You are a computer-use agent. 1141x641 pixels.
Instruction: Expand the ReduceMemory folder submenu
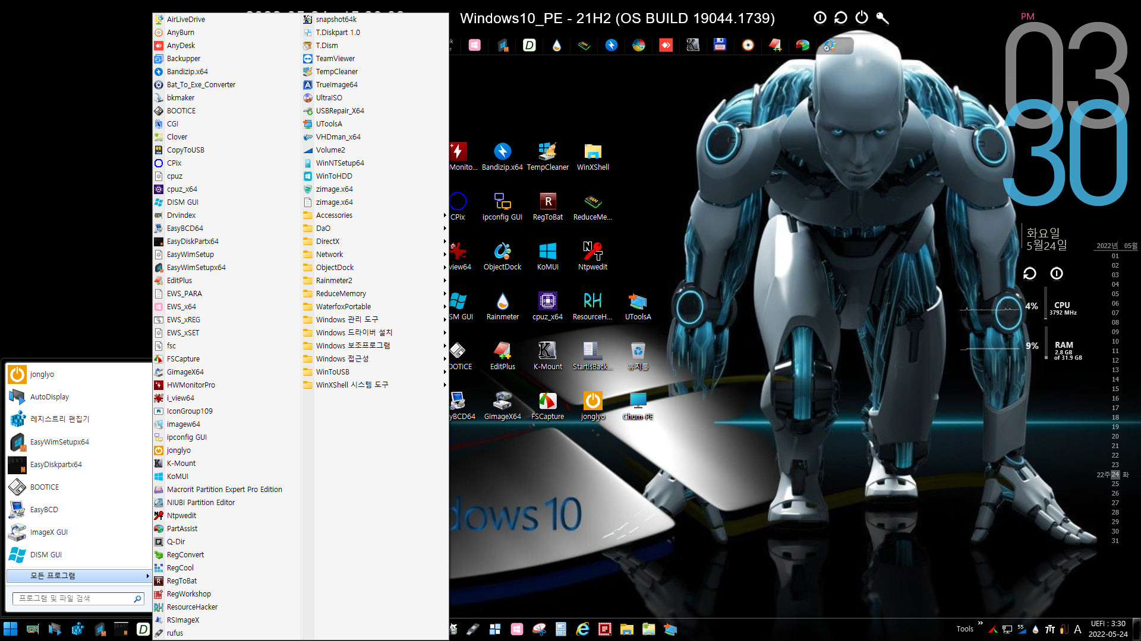click(x=375, y=294)
